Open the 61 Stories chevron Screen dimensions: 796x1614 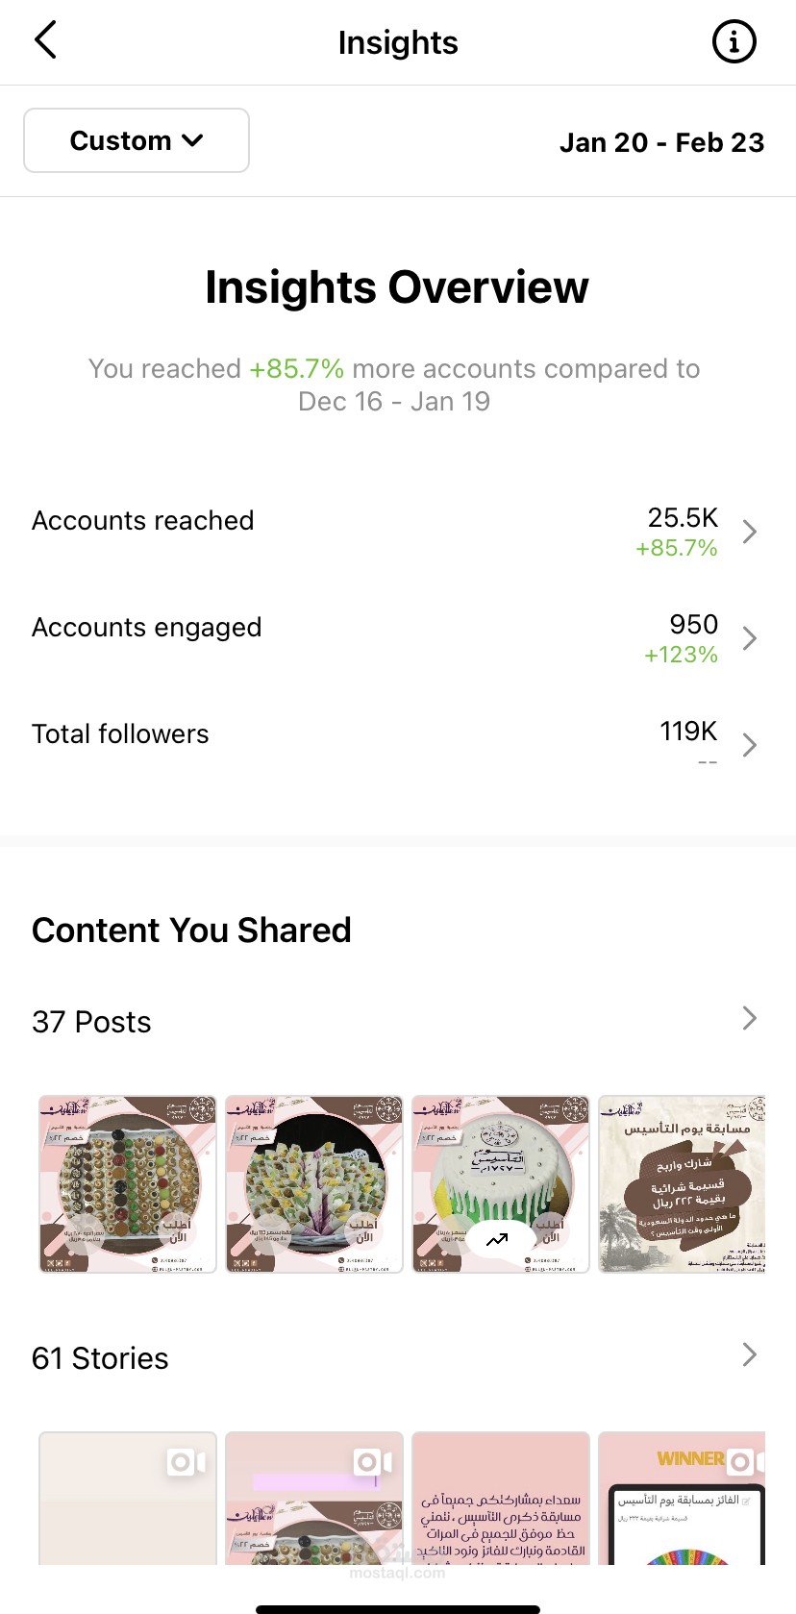[x=750, y=1355]
